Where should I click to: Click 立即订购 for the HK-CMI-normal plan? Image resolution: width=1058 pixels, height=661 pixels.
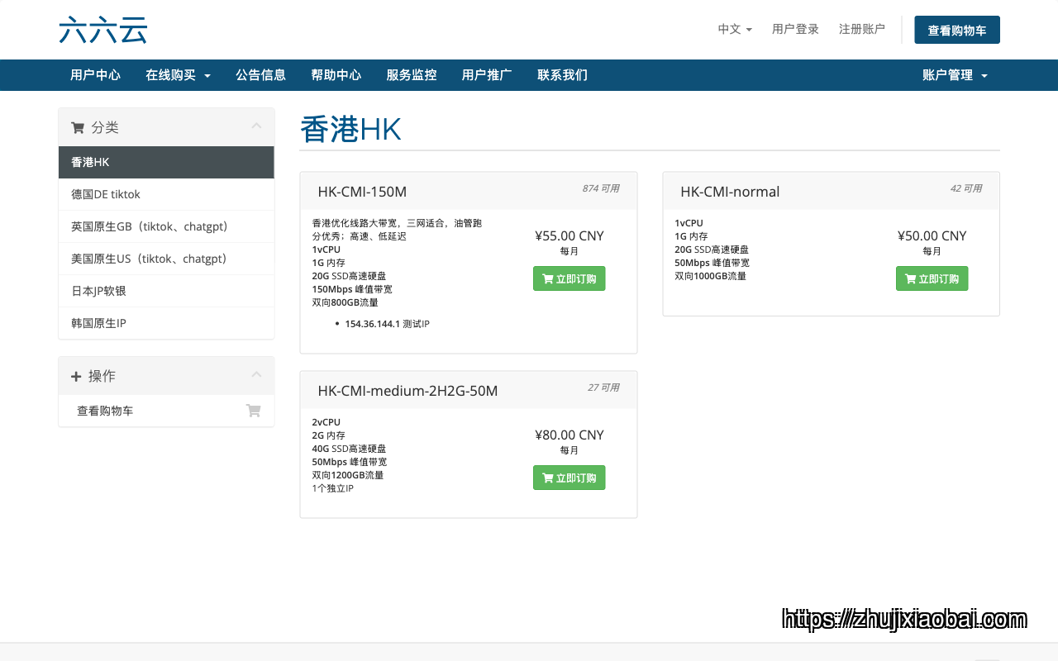pyautogui.click(x=932, y=278)
